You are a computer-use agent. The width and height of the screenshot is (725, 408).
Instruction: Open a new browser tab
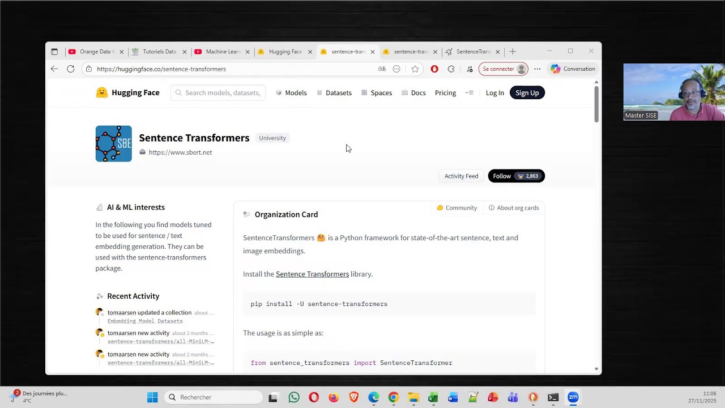(513, 52)
